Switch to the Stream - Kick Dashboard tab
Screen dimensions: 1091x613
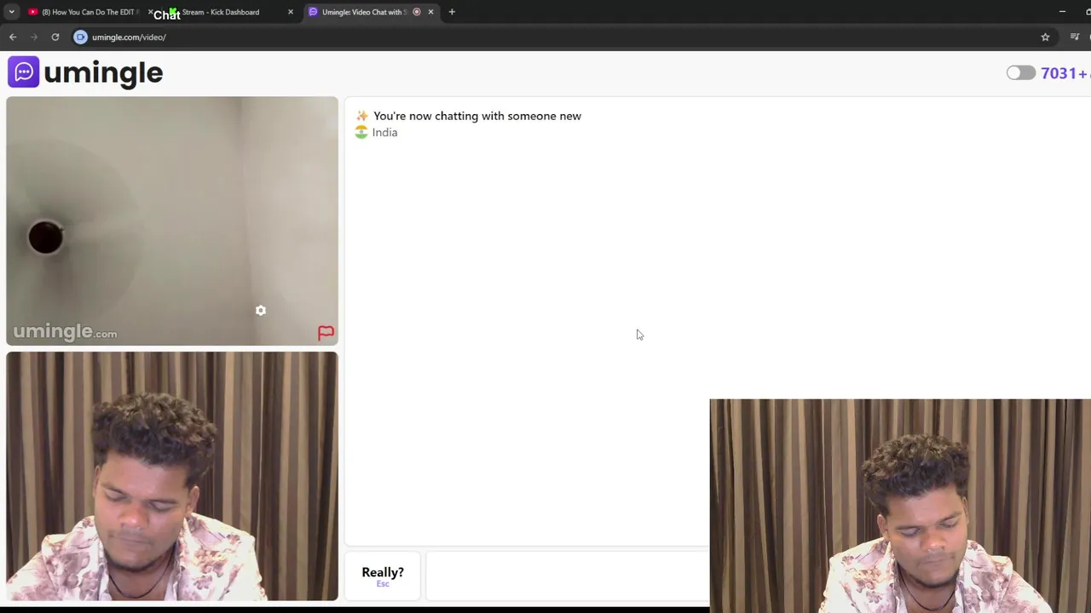click(x=220, y=12)
